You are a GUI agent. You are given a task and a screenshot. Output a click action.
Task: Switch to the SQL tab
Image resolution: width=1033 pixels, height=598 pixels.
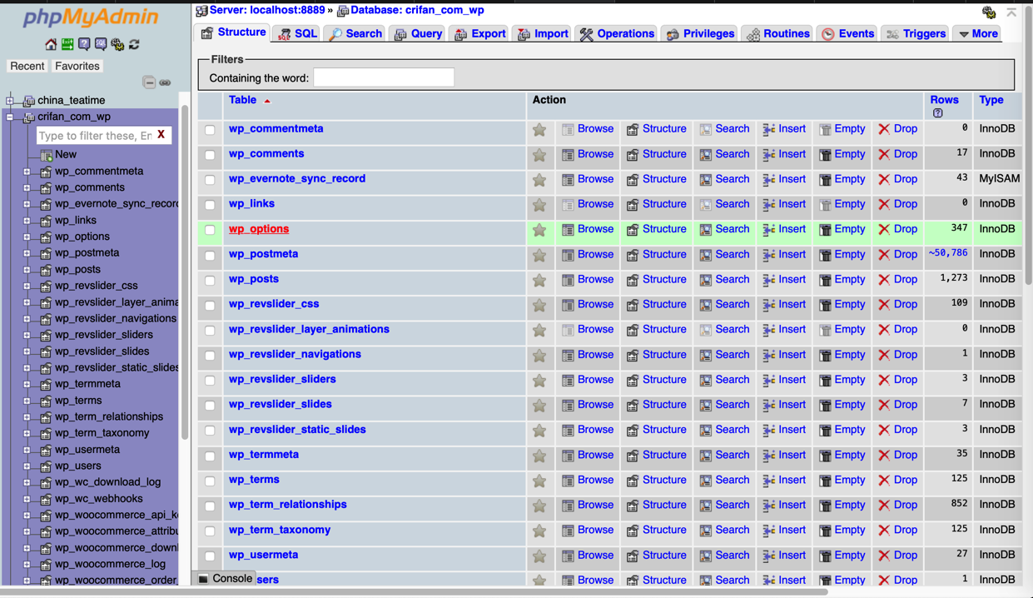point(297,34)
